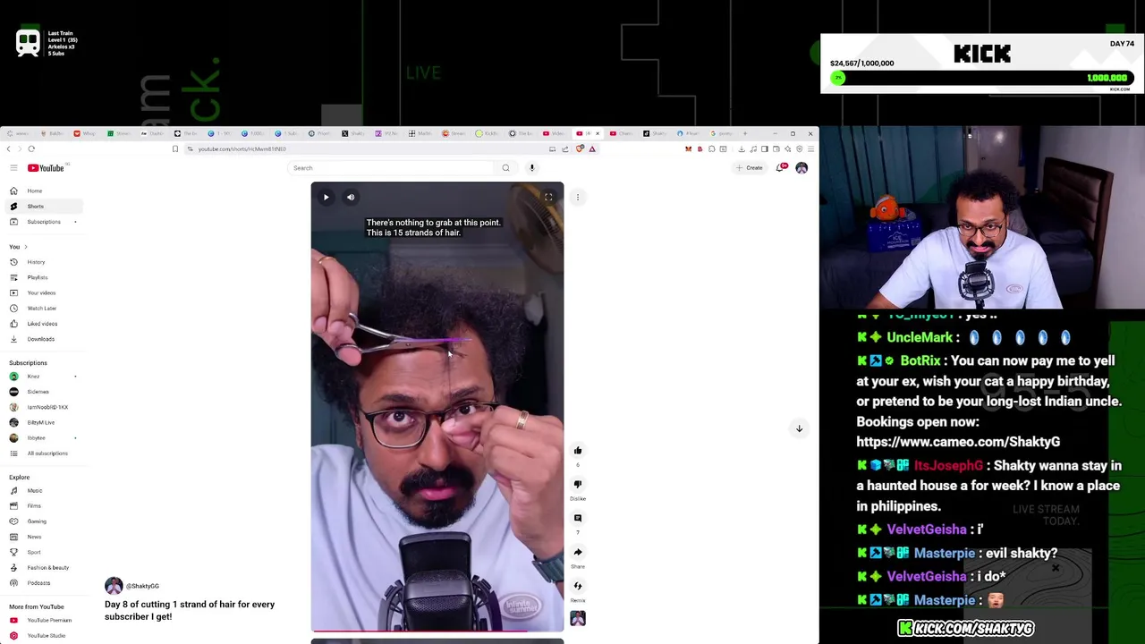Click UncleMark username in chat
1145x644 pixels.
pos(920,338)
